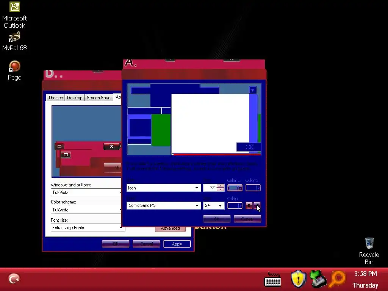Click Cancel in Display Properties window
Viewport: 388px width, 291px height.
tap(146, 244)
